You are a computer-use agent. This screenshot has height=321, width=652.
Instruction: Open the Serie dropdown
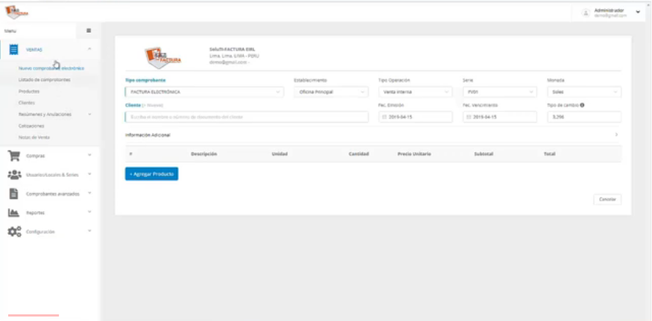tap(499, 92)
